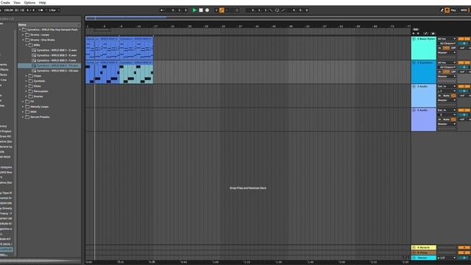Click the next locator arrow under Set
This screenshot has width=471, height=265.
418,33
